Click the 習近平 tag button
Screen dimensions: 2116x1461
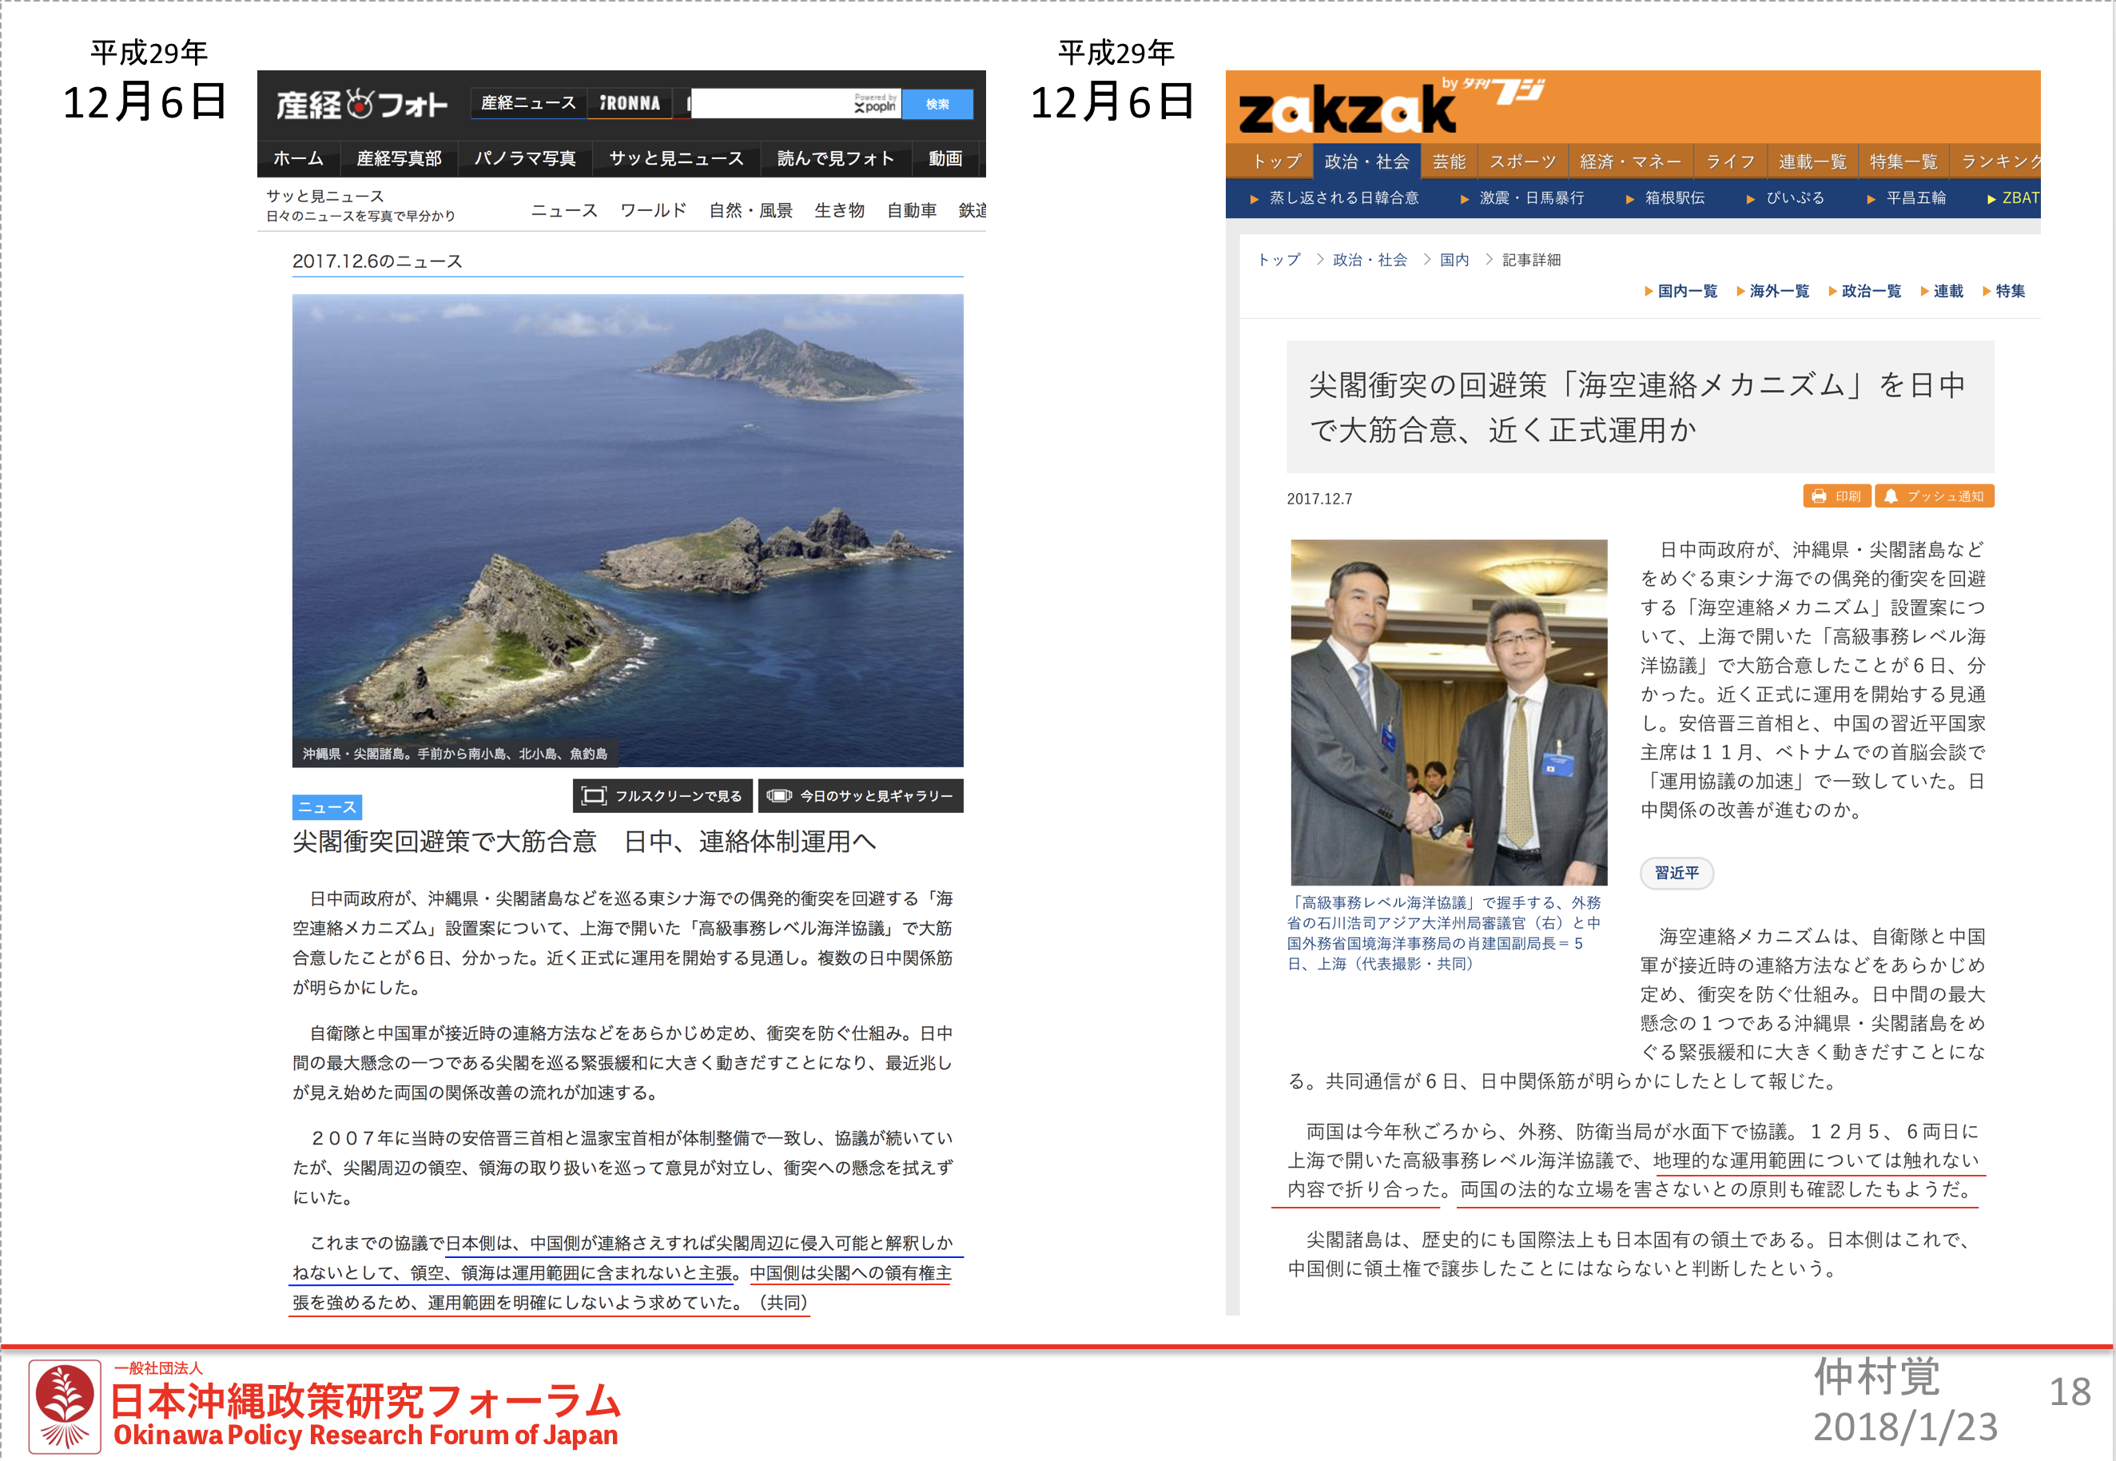1676,873
